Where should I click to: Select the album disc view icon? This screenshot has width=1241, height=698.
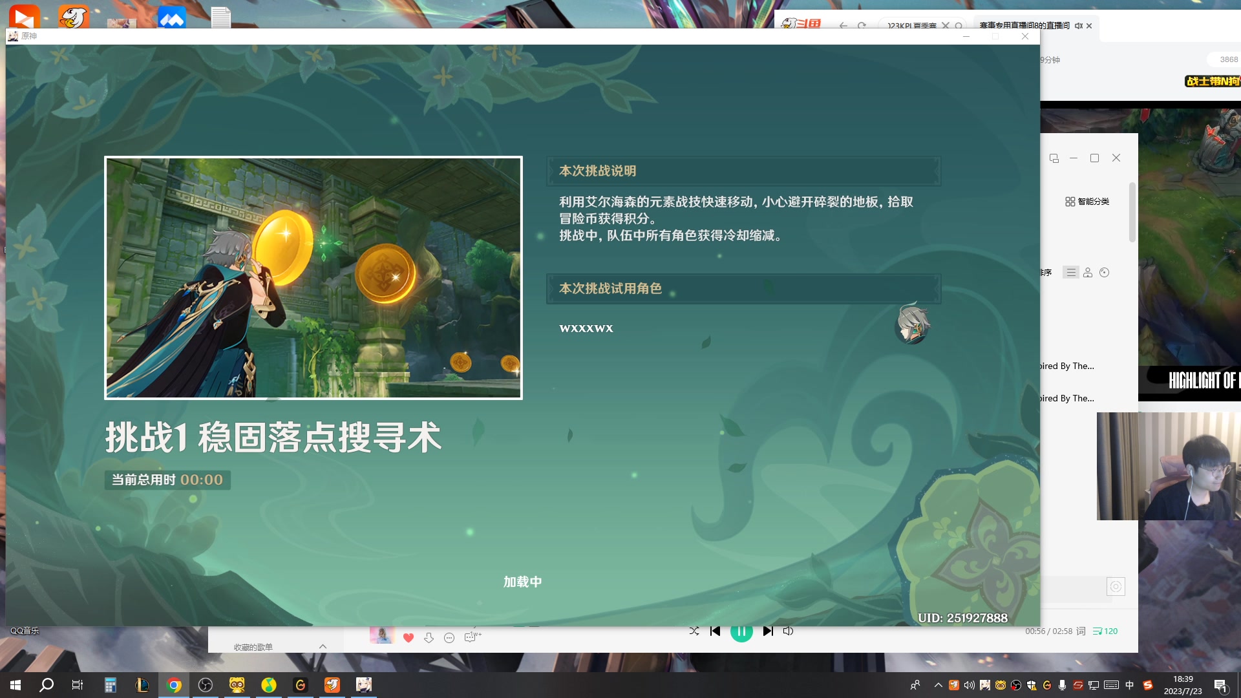[1104, 273]
